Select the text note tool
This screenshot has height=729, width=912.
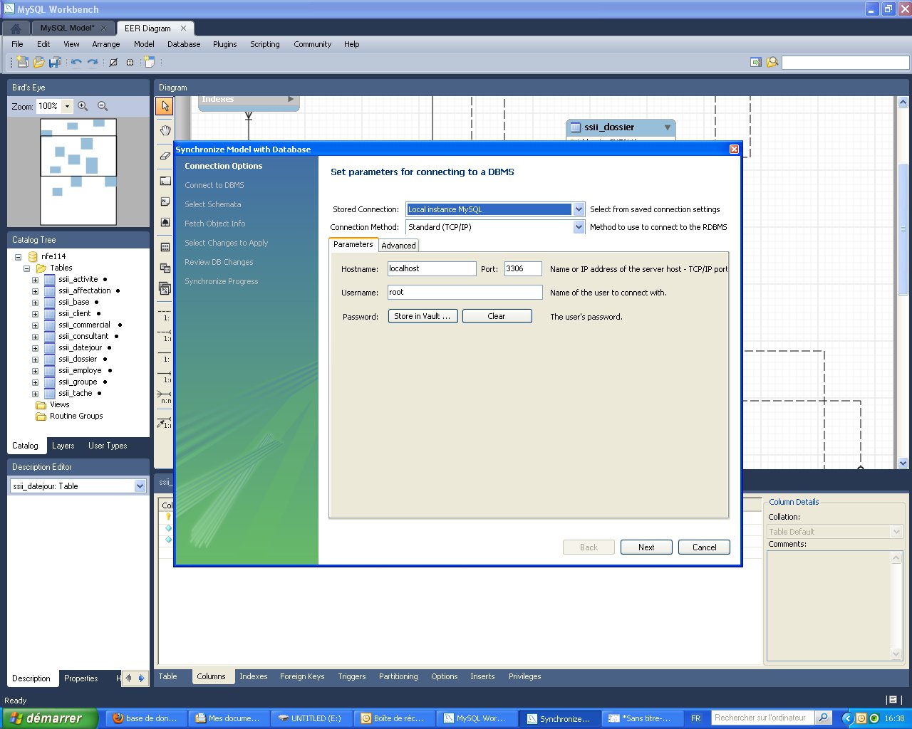[x=165, y=201]
